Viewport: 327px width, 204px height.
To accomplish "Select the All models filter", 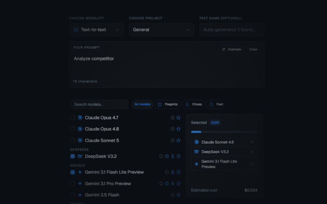I will coord(142,104).
